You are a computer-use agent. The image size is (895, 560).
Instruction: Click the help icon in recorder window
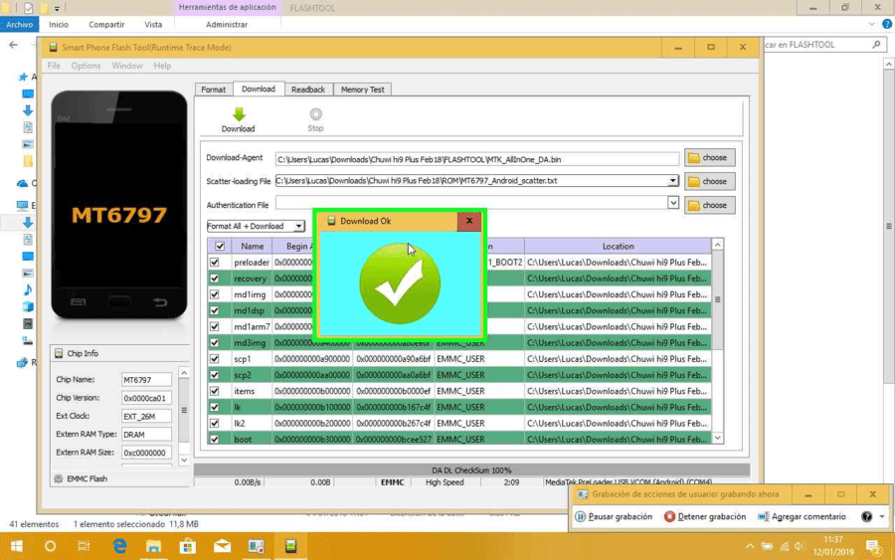866,516
